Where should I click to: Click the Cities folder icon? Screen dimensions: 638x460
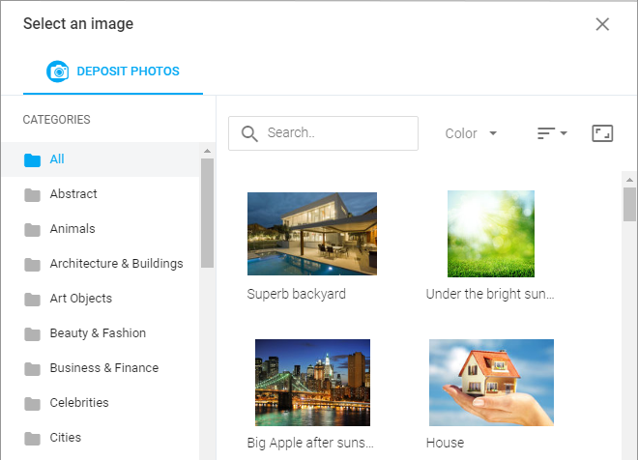(32, 439)
